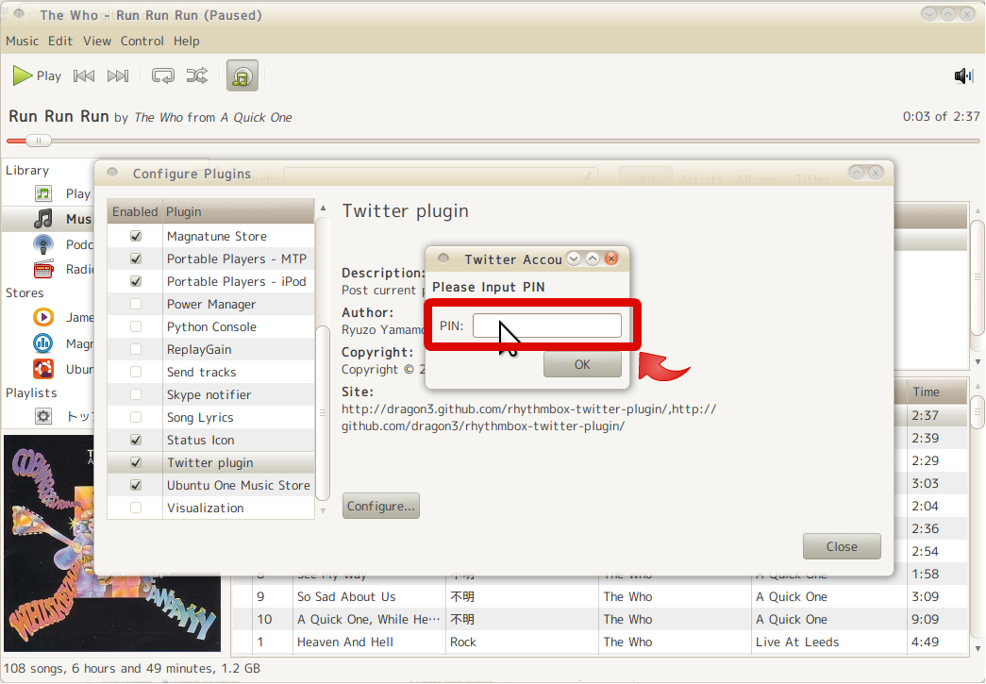Open the Podcasts icon in sidebar

(42, 244)
